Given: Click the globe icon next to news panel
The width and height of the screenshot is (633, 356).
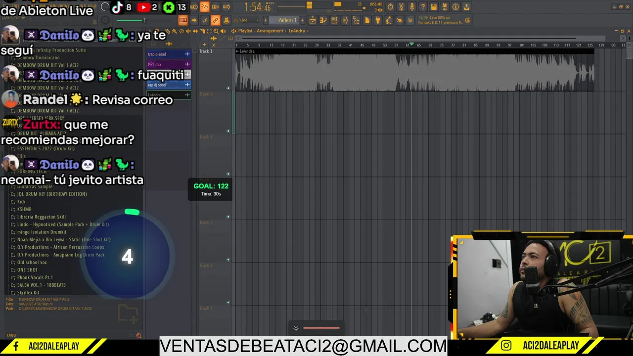Looking at the screenshot, I should click(467, 20).
